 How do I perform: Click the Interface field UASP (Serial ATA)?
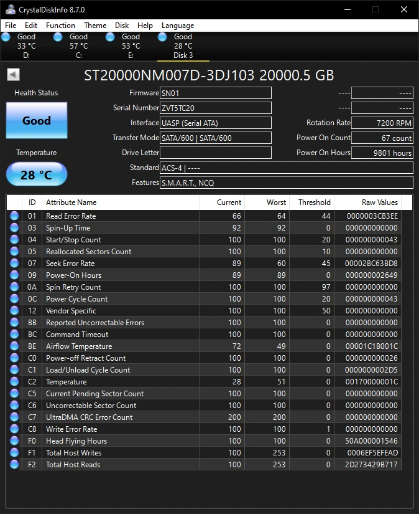[216, 123]
